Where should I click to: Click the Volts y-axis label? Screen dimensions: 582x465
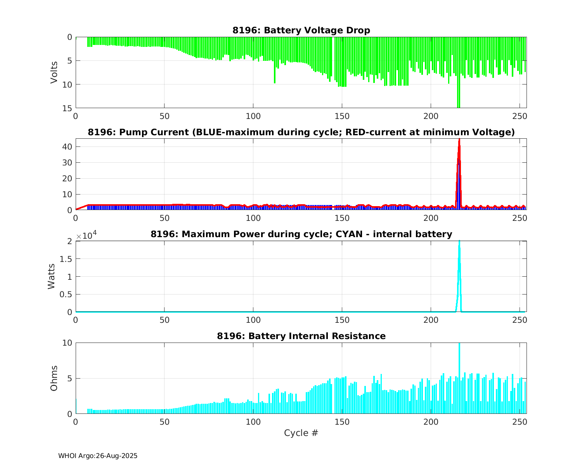click(54, 72)
